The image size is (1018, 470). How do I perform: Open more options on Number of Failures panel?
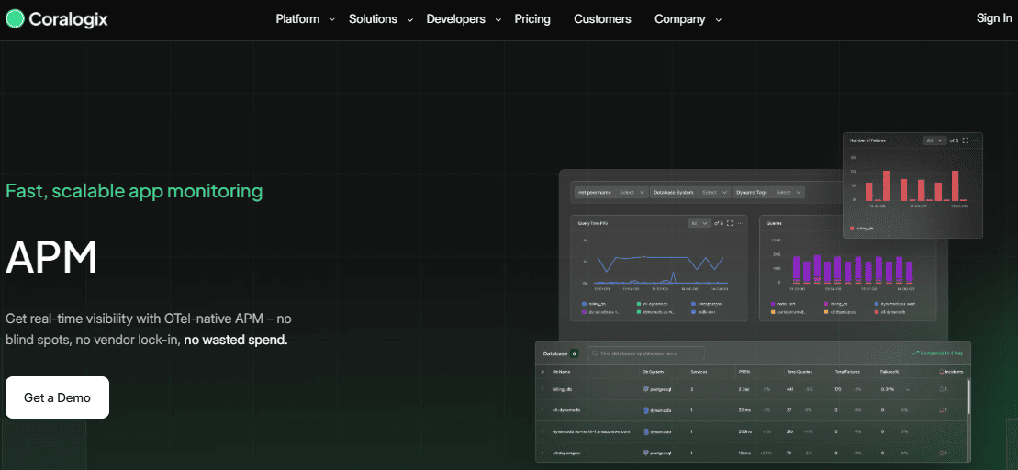pyautogui.click(x=976, y=140)
